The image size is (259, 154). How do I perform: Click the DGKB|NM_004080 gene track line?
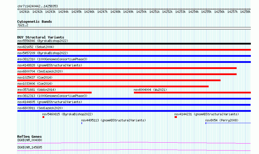tap(134, 143)
